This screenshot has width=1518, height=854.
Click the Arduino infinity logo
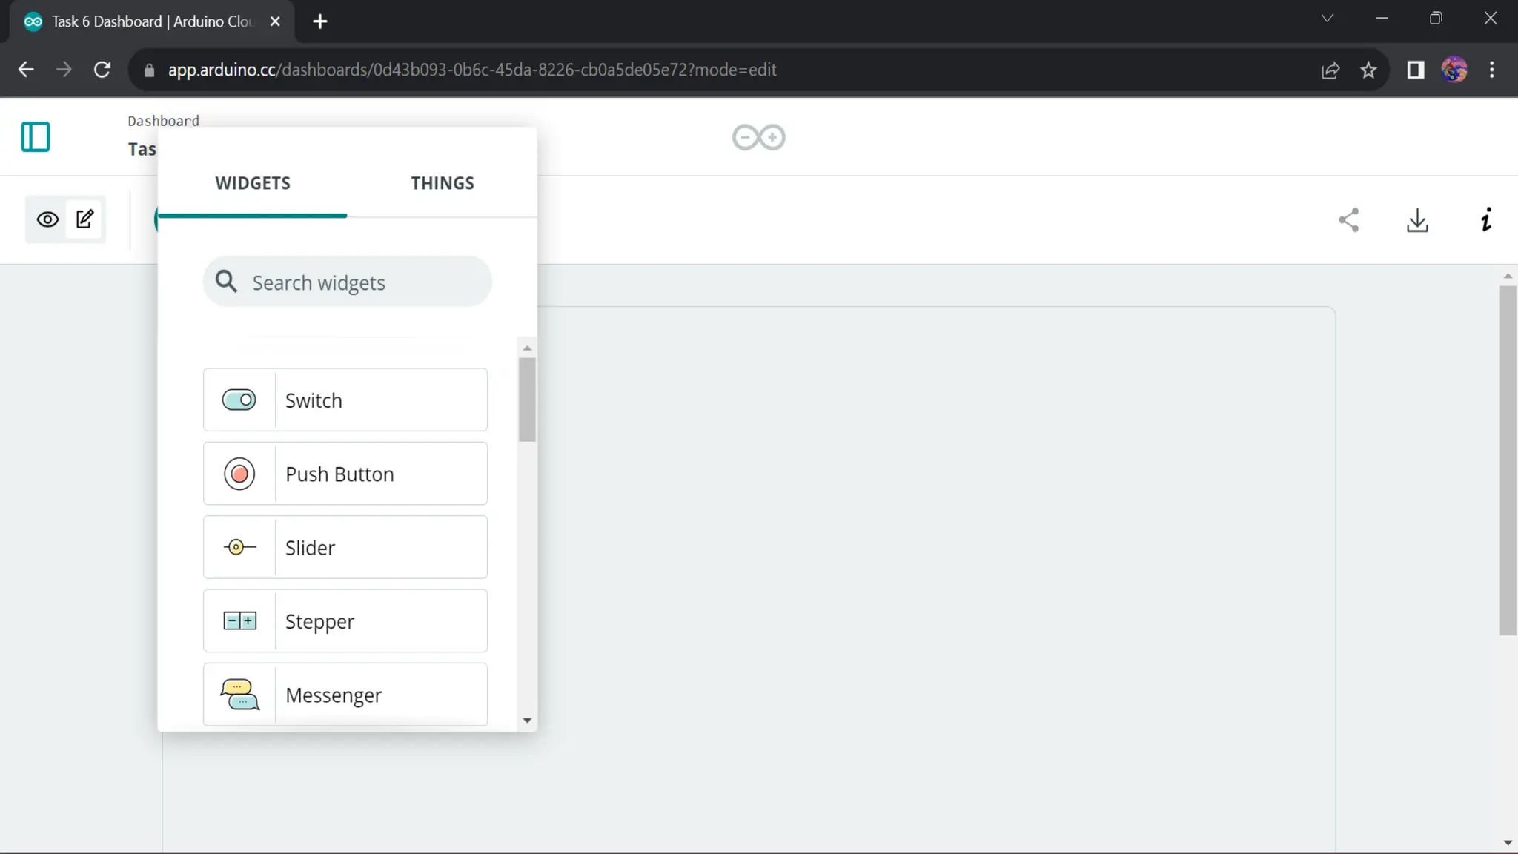click(758, 137)
